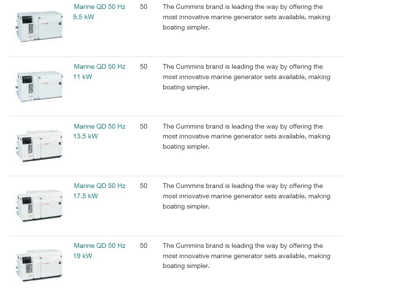Image resolution: width=401 pixels, height=288 pixels.
Task: Click the 50 value in the 17.5 kW row
Action: [x=144, y=186]
